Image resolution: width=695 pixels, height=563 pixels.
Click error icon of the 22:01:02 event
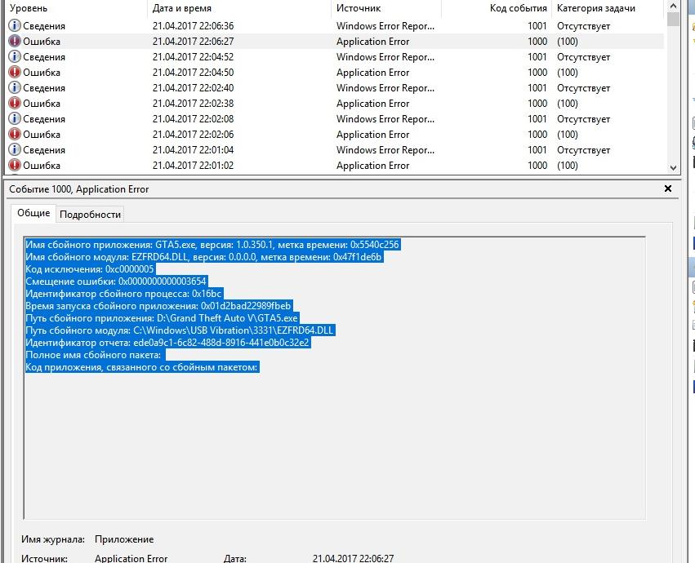pos(15,165)
